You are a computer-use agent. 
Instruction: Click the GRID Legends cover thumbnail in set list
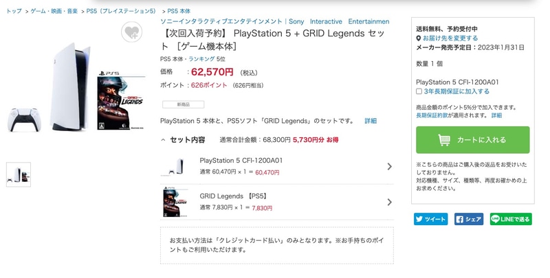click(175, 202)
